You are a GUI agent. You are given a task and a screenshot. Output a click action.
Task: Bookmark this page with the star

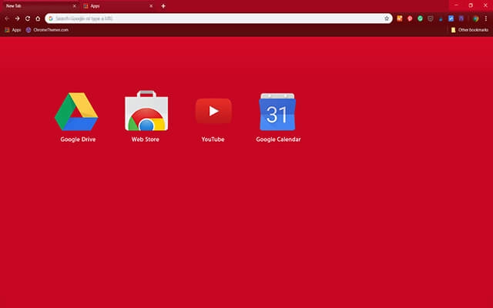tap(387, 18)
